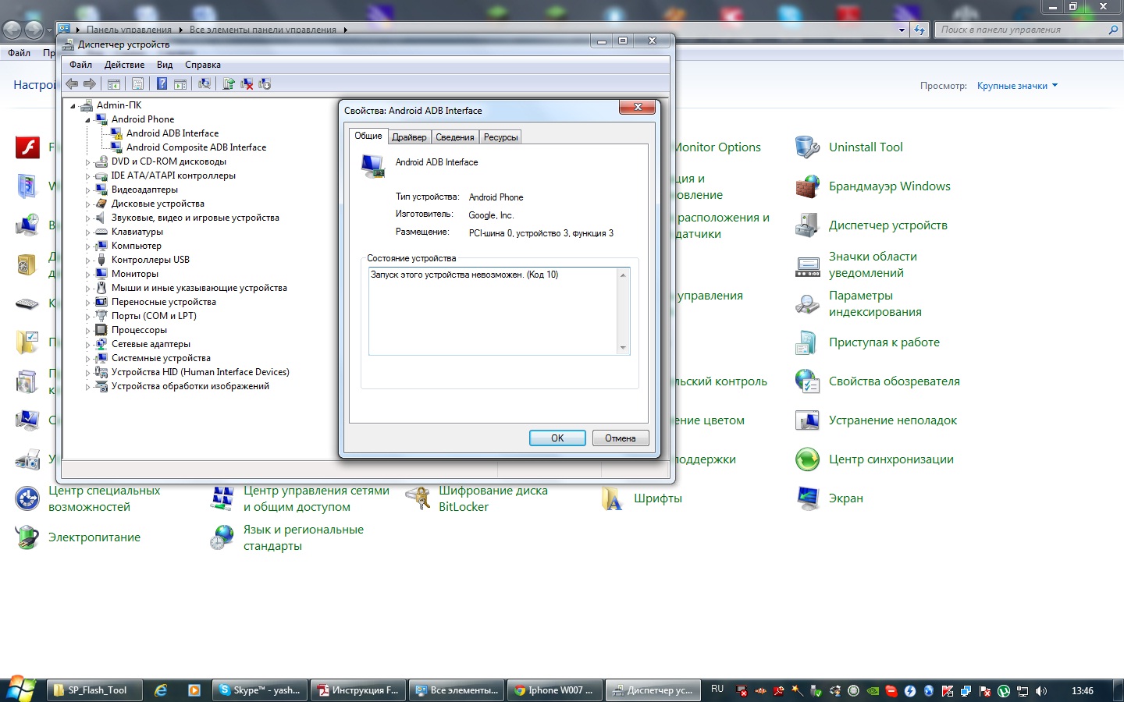Click the uTorrent icon in the system tray
The image size is (1124, 702).
tap(1004, 691)
